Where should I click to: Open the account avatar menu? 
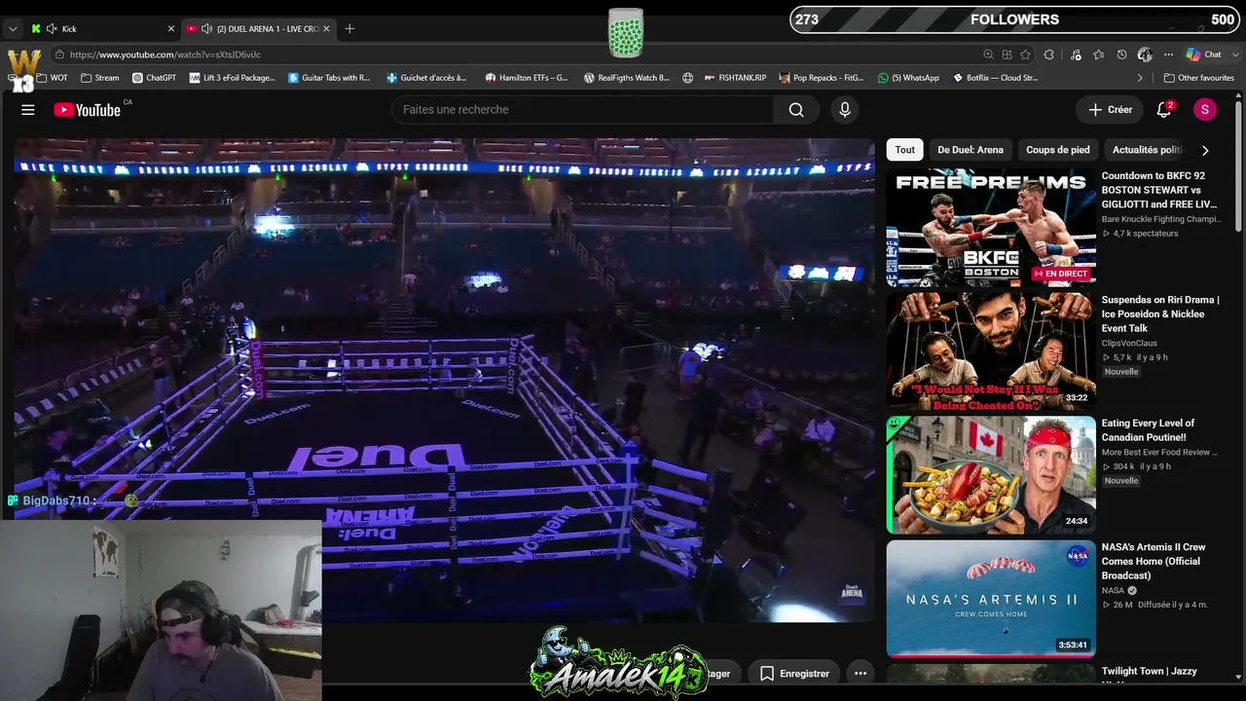click(1205, 110)
